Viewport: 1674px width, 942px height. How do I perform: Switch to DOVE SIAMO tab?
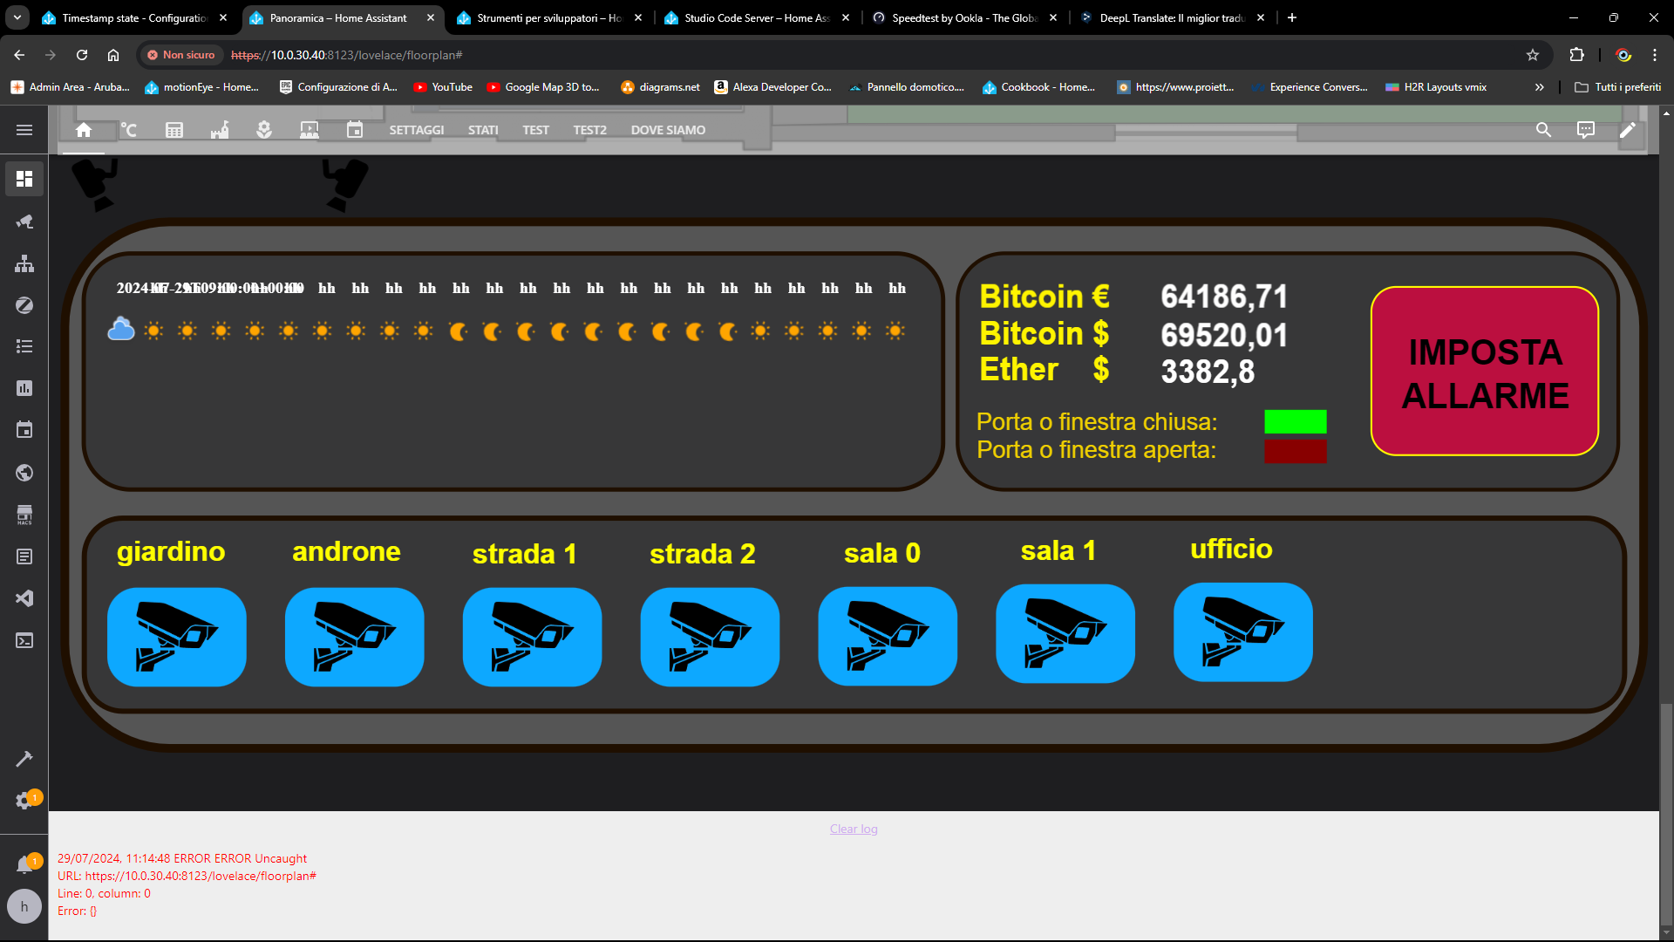tap(668, 130)
